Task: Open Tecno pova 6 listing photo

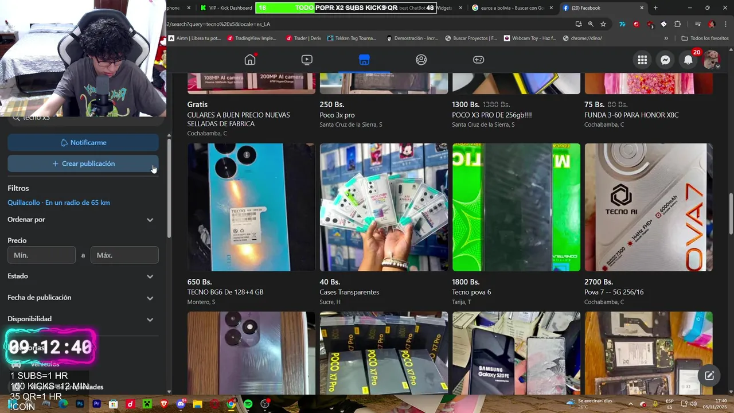Action: point(516,207)
